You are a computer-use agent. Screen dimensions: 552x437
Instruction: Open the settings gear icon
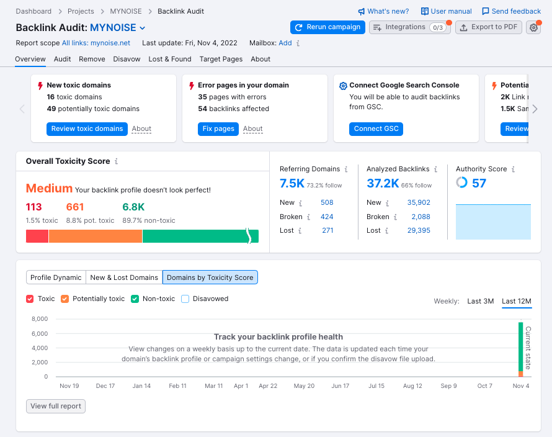(533, 27)
